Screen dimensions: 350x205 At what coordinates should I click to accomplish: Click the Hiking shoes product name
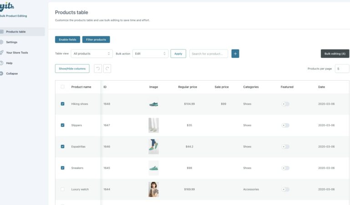click(80, 104)
